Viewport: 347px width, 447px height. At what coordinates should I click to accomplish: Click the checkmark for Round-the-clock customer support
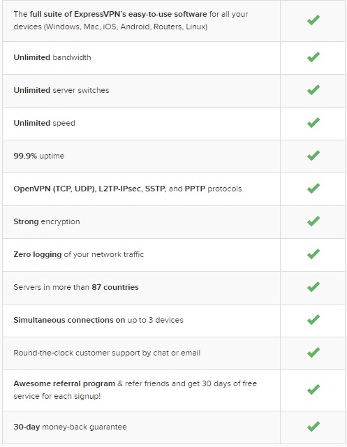coord(313,352)
